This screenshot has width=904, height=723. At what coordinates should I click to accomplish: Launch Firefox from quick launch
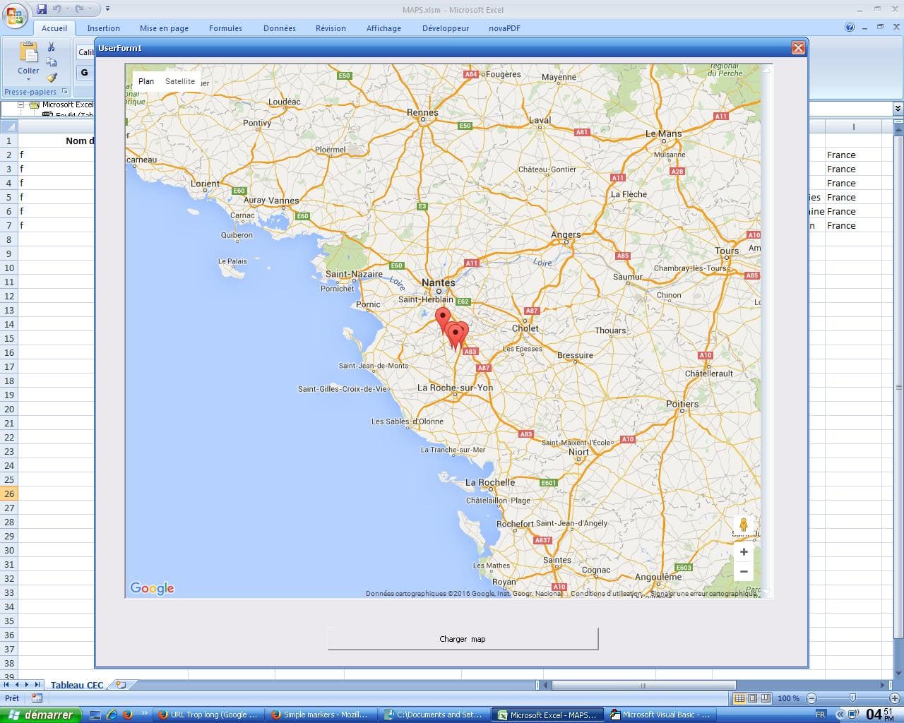(x=127, y=715)
